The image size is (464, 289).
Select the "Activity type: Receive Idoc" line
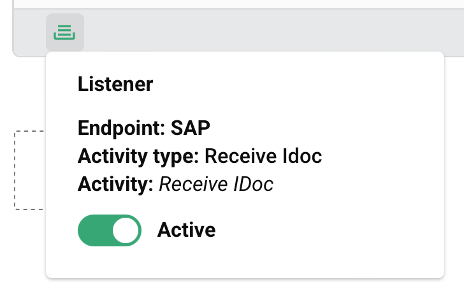pyautogui.click(x=201, y=156)
